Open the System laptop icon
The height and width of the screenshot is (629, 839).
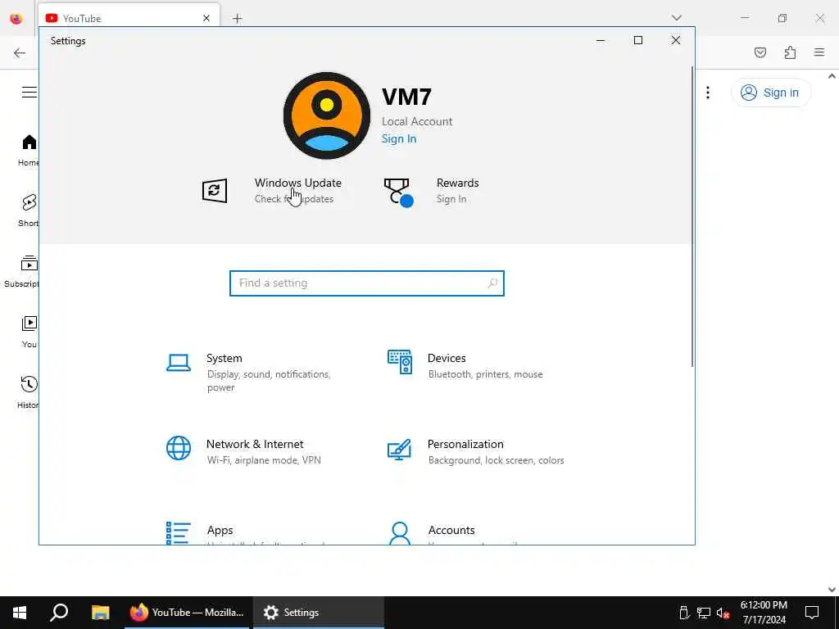point(178,363)
